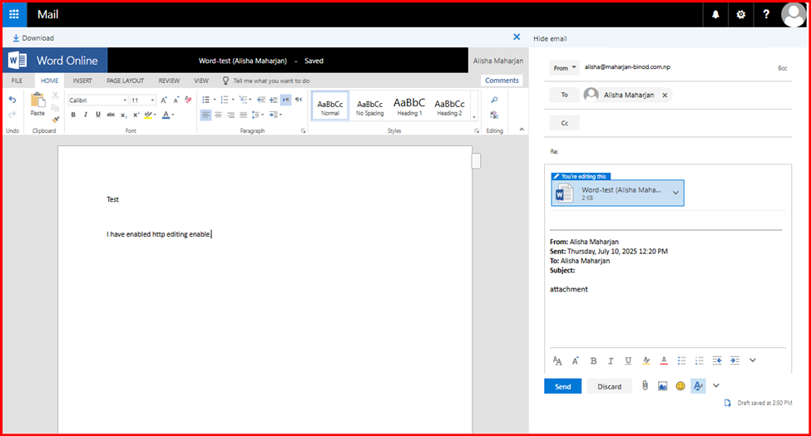
Task: Click the notifications bell icon
Action: click(x=715, y=15)
